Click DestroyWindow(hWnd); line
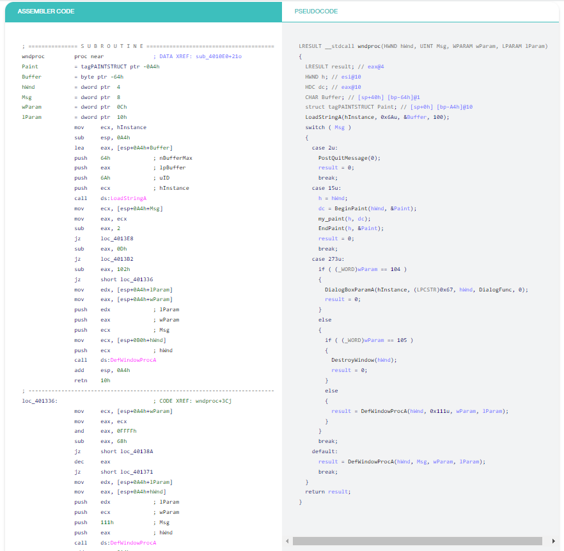This screenshot has height=551, width=564. point(364,360)
